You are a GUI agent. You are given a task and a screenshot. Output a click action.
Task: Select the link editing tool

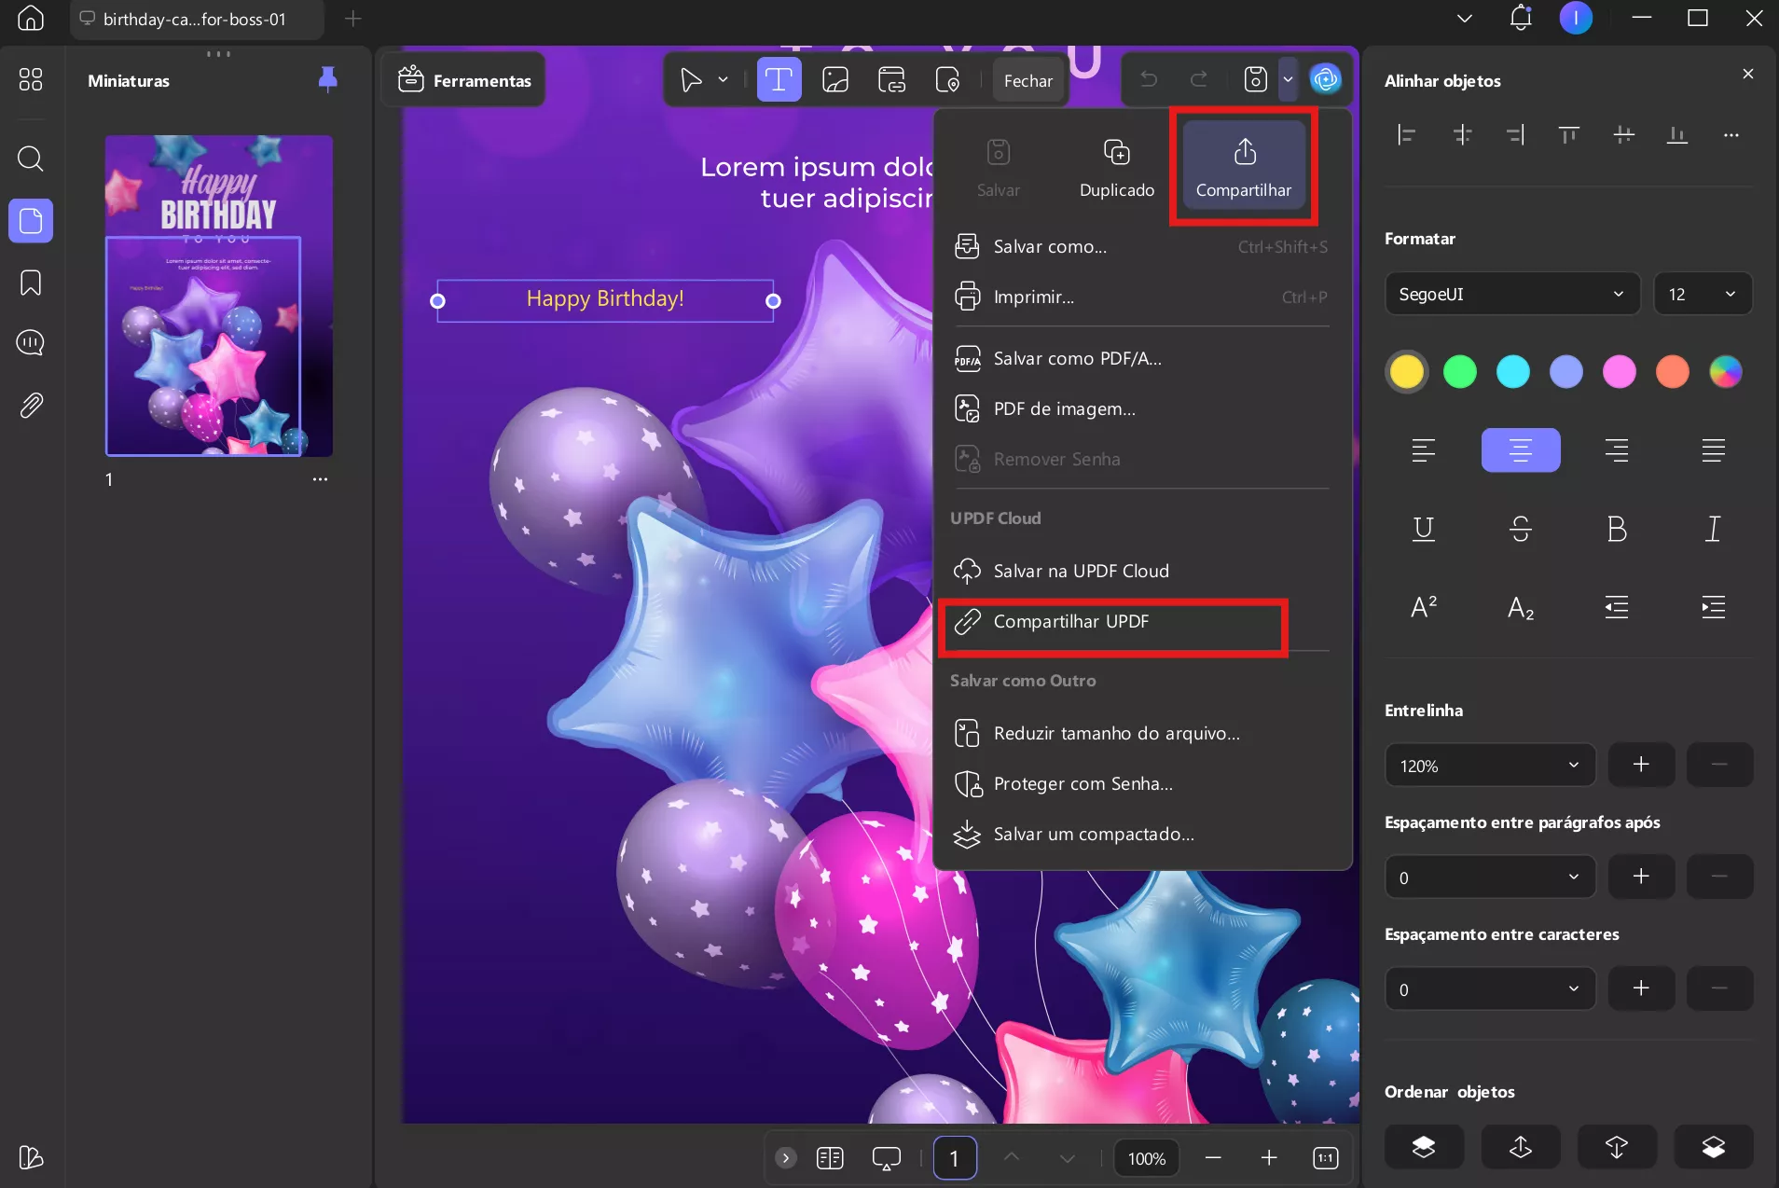891,80
